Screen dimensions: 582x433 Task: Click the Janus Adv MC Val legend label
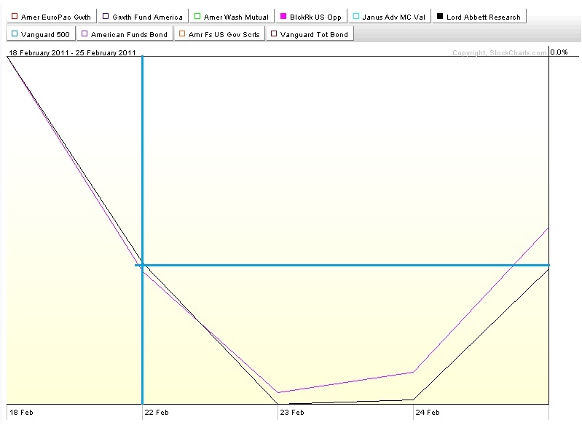tap(394, 17)
